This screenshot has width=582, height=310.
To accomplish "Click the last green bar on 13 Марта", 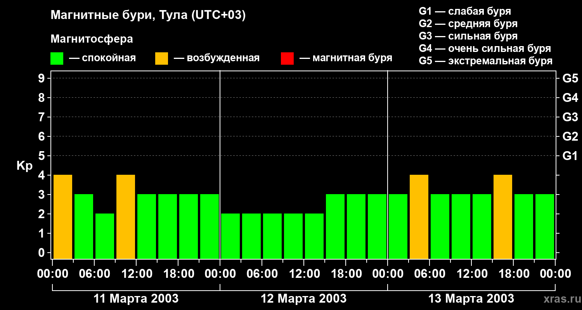I will (545, 226).
